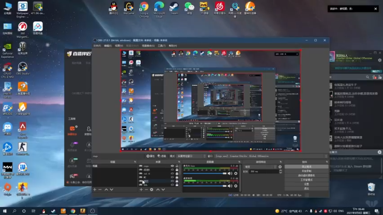This screenshot has width=383, height=215.
Task: Pop out the Sources dock panel
Action: (179, 162)
